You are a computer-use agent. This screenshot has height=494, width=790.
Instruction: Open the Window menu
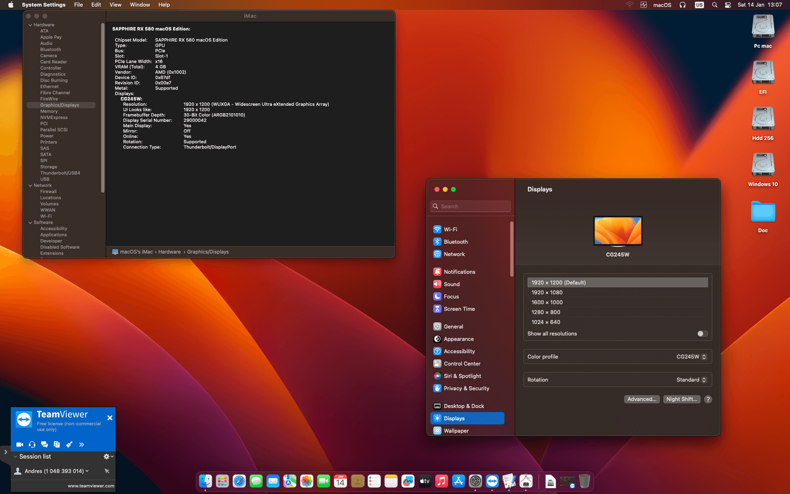139,5
